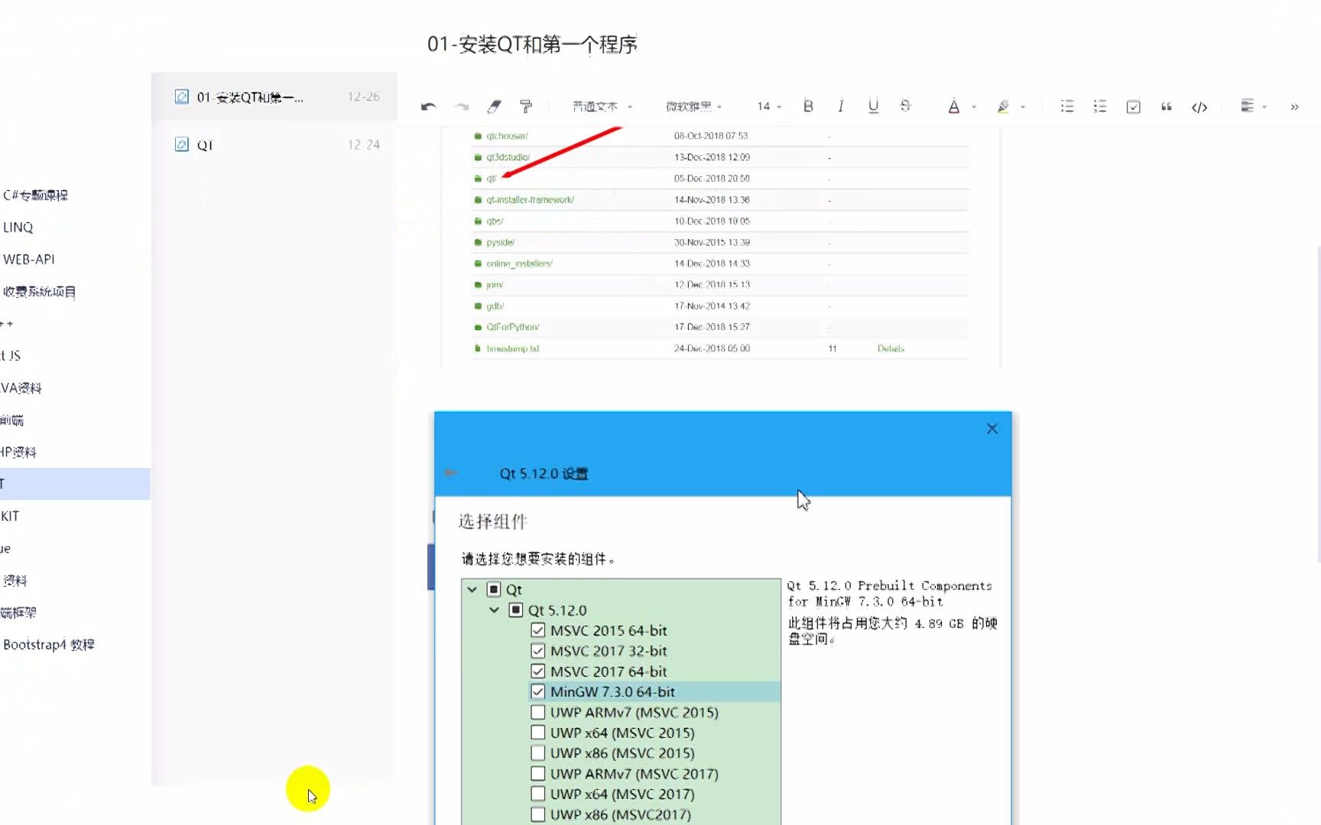
Task: Insert a block quote
Action: pyautogui.click(x=1167, y=107)
